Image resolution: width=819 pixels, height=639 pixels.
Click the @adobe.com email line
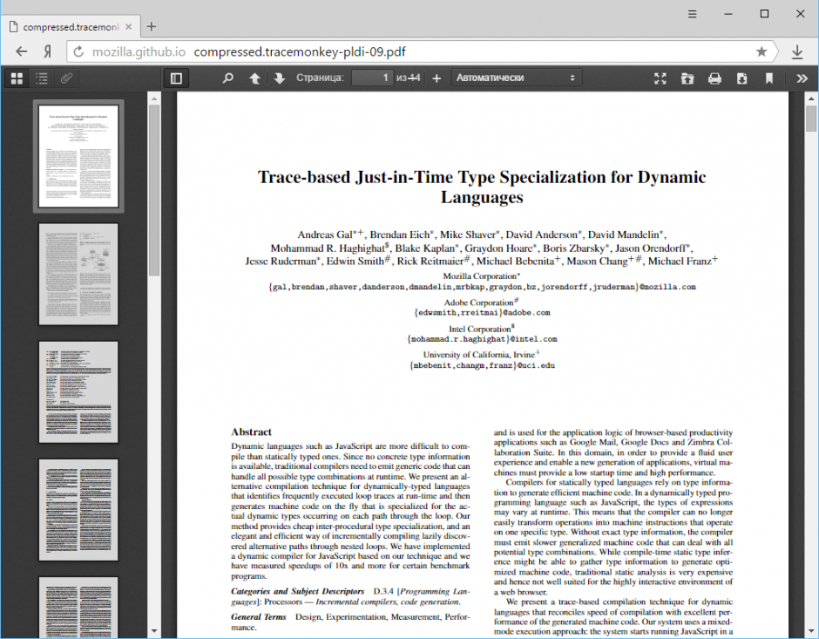[482, 312]
